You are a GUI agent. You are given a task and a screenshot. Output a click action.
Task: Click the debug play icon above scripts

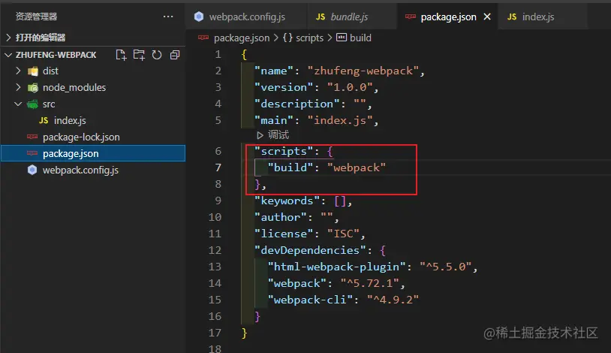[x=260, y=135]
